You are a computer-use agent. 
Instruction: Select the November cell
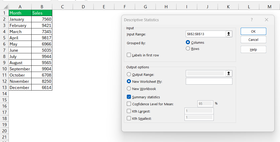pos(20,81)
